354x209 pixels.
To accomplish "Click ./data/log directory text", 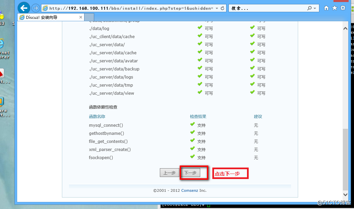I will [x=99, y=29].
